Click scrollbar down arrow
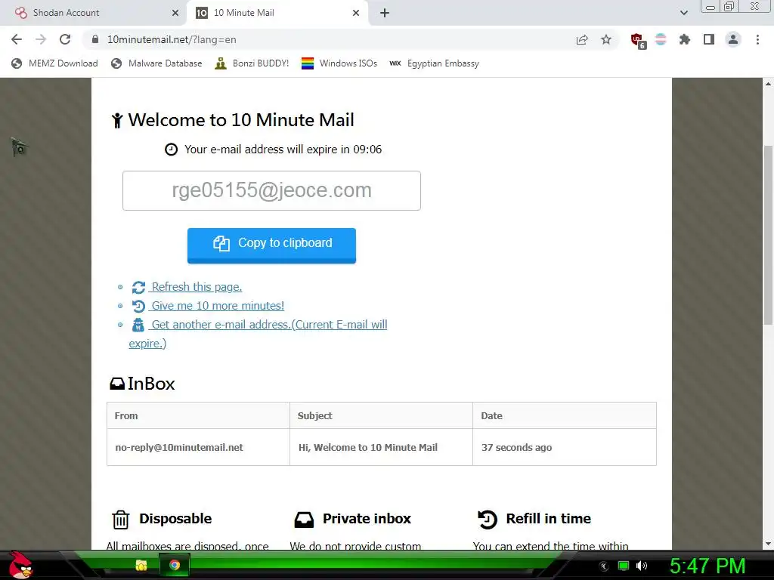The image size is (774, 580). click(x=768, y=544)
